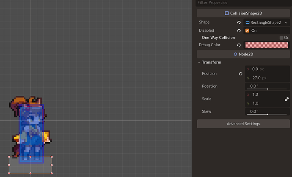
Task: Enable the One Way Collision checkbox
Action: tap(281, 38)
